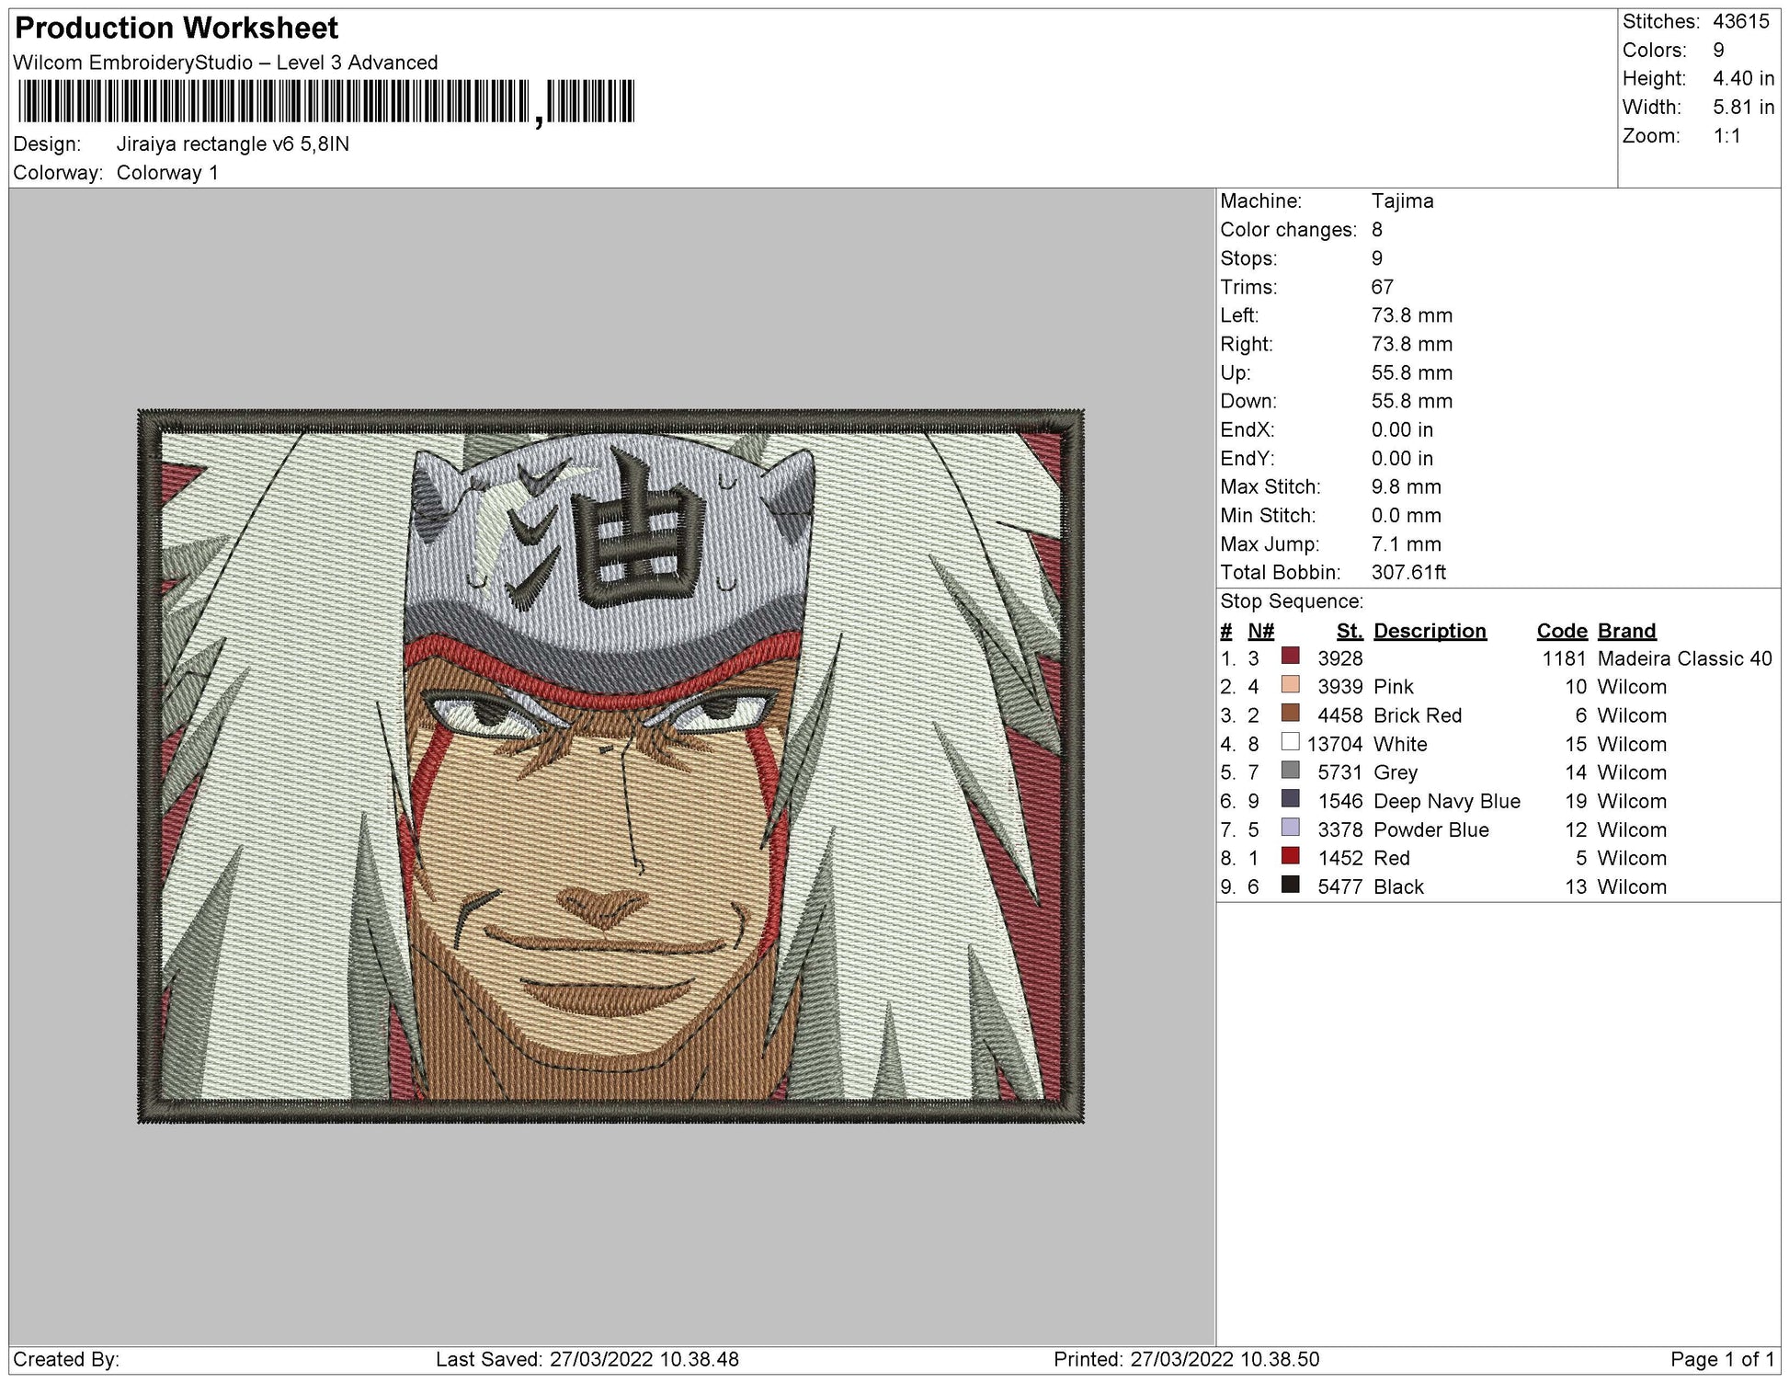This screenshot has height=1383, width=1789.
Task: Click the 'Brick Red' description
Action: (1418, 715)
